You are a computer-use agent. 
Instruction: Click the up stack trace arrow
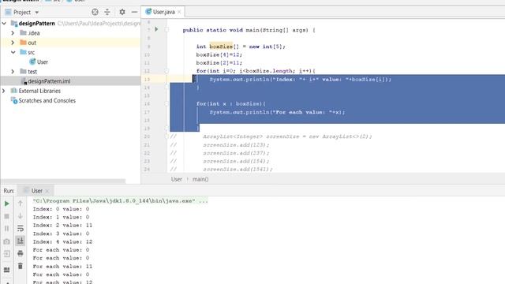(x=21, y=204)
